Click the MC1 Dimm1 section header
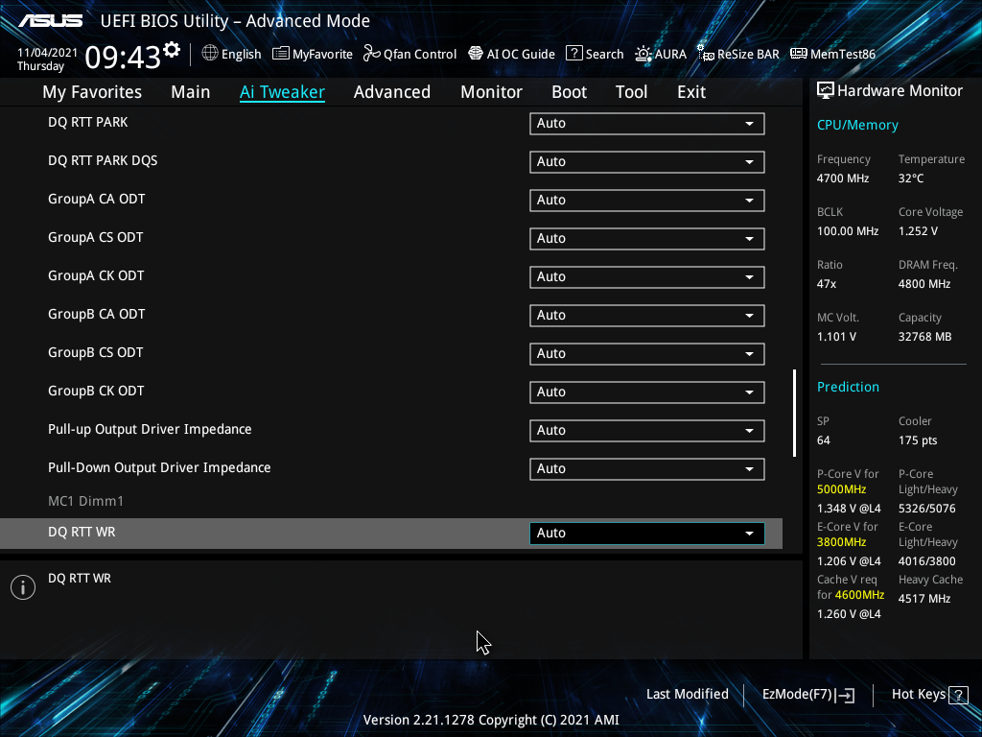 pyautogui.click(x=85, y=501)
